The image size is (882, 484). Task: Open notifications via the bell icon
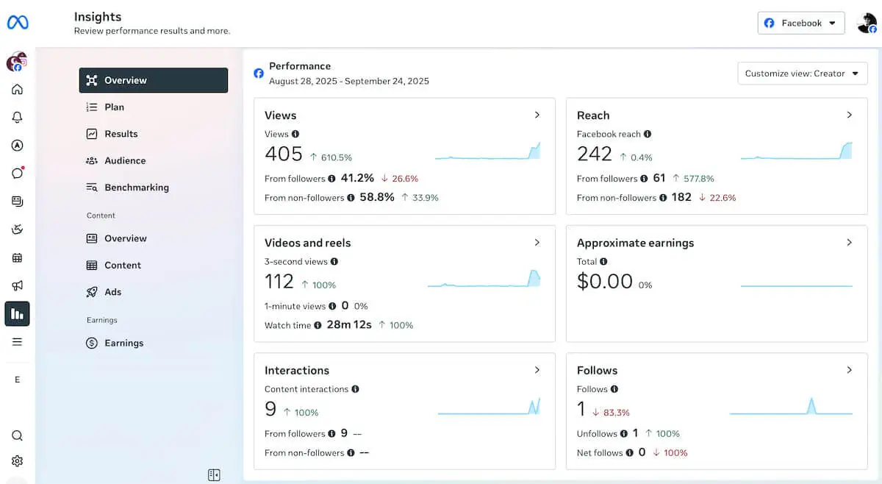pyautogui.click(x=18, y=117)
